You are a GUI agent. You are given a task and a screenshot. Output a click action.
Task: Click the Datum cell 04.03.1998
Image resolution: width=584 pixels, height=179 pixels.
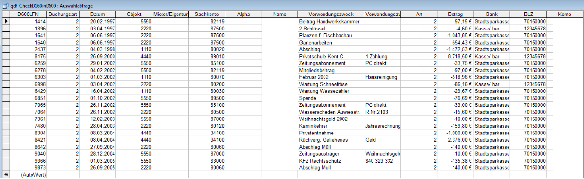click(97, 49)
